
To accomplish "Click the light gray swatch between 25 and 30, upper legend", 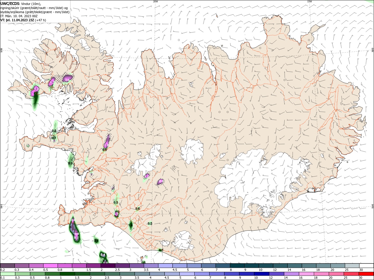I will 352,266.
